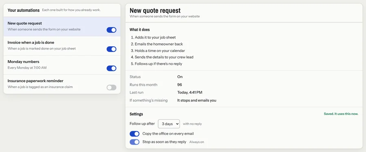
Task: Click the 'Always on' note
Action: 196,142
